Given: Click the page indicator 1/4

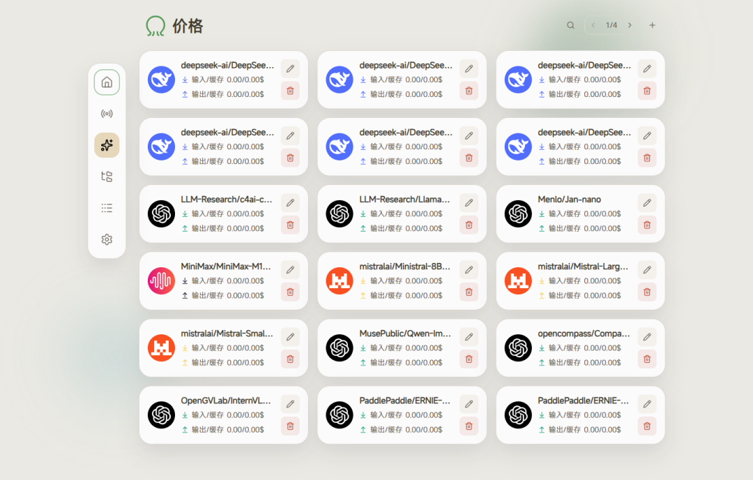Looking at the screenshot, I should pyautogui.click(x=611, y=25).
